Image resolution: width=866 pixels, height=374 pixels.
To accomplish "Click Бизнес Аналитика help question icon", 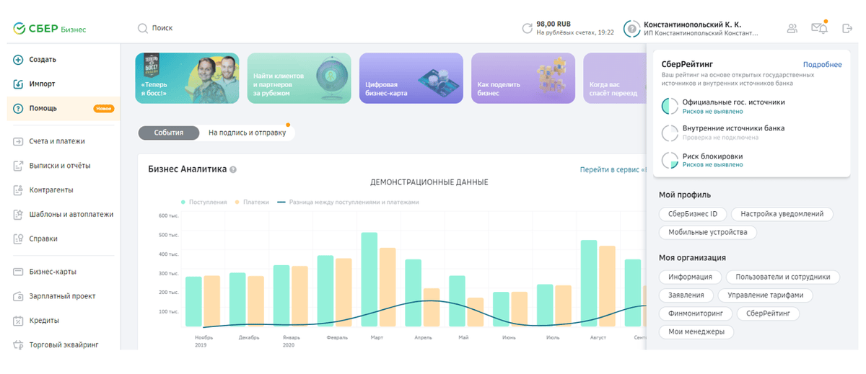I will tap(233, 170).
